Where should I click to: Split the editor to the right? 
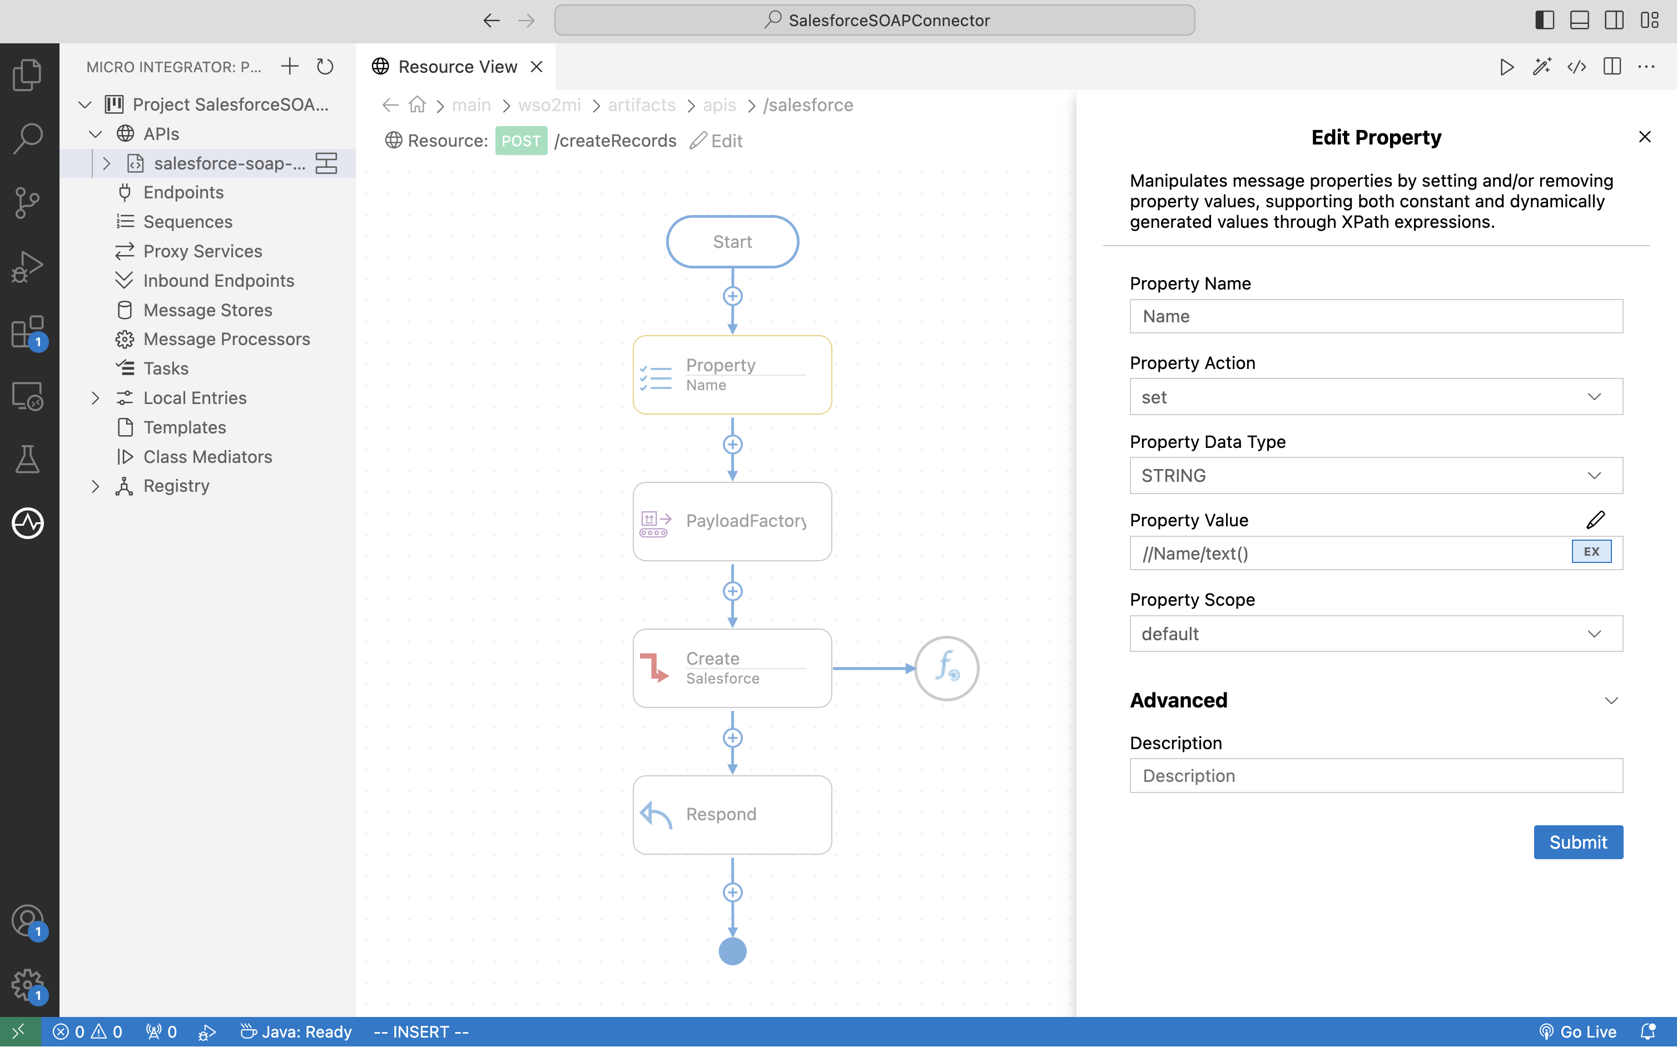1612,67
